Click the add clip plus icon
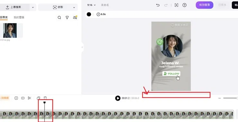The image size is (238, 122). [x=16, y=98]
